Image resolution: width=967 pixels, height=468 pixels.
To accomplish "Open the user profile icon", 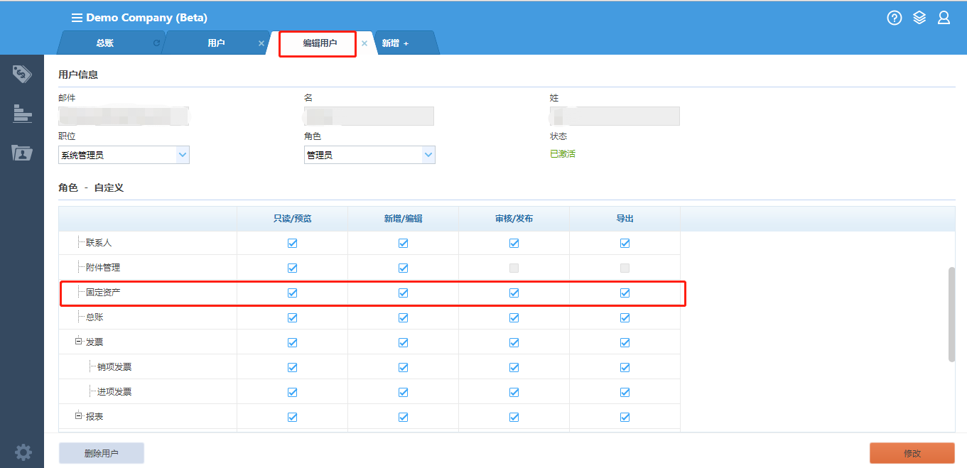I will 944,18.
